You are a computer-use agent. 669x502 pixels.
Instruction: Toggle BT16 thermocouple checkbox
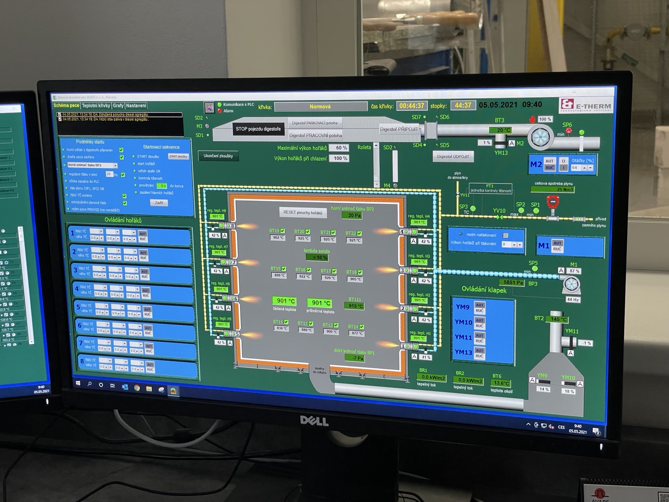click(309, 270)
